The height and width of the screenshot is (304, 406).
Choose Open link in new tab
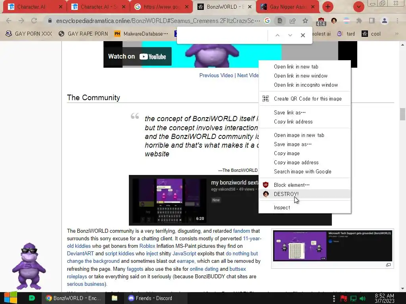pyautogui.click(x=305, y=66)
